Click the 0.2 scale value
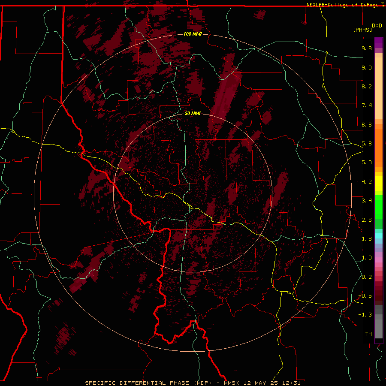386x386 pixels. pos(367,277)
